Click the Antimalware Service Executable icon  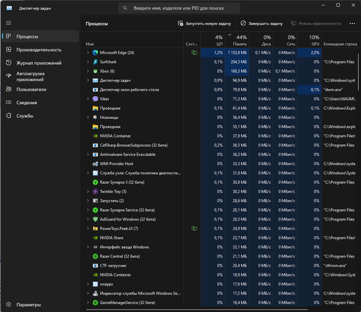pyautogui.click(x=95, y=154)
